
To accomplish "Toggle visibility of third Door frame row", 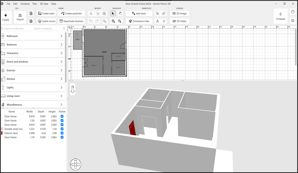I will (62, 125).
